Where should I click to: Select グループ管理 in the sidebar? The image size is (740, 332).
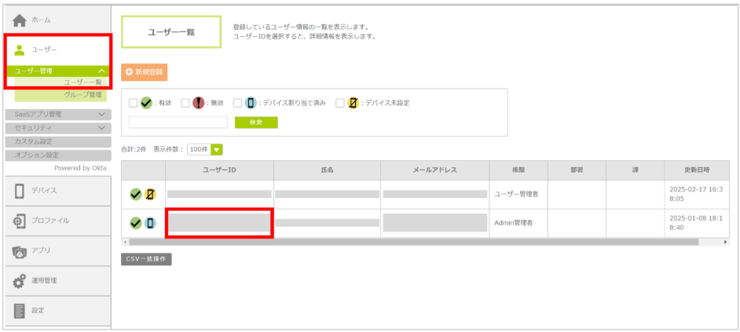click(82, 95)
